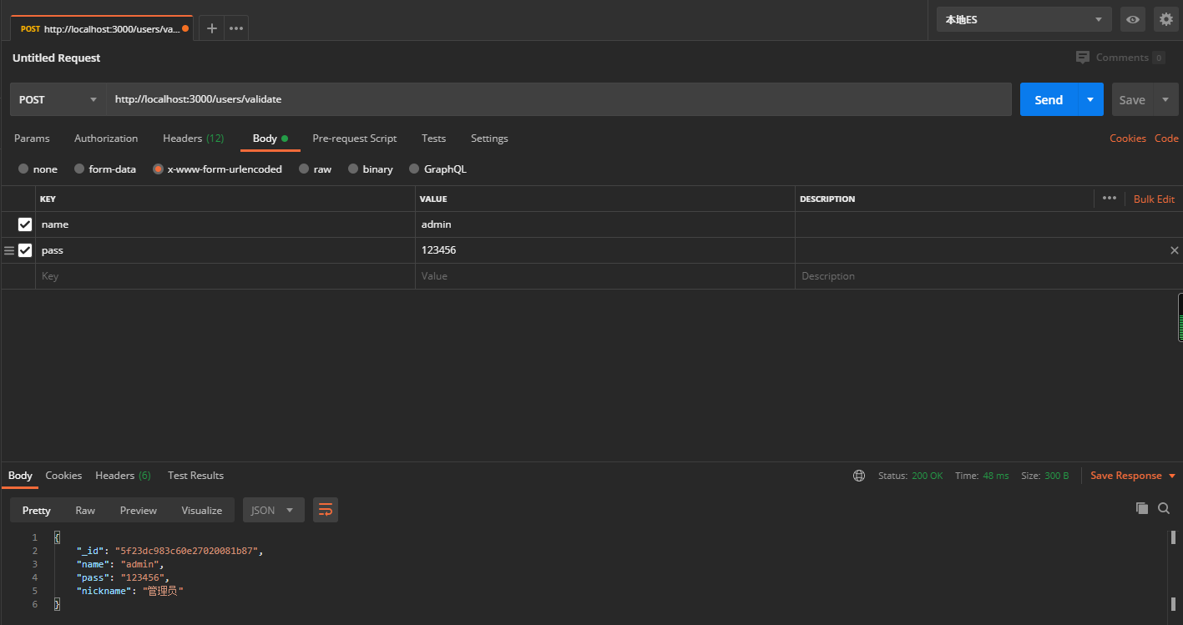Image resolution: width=1183 pixels, height=625 pixels.
Task: Select the raw body type radio button
Action: tap(302, 169)
